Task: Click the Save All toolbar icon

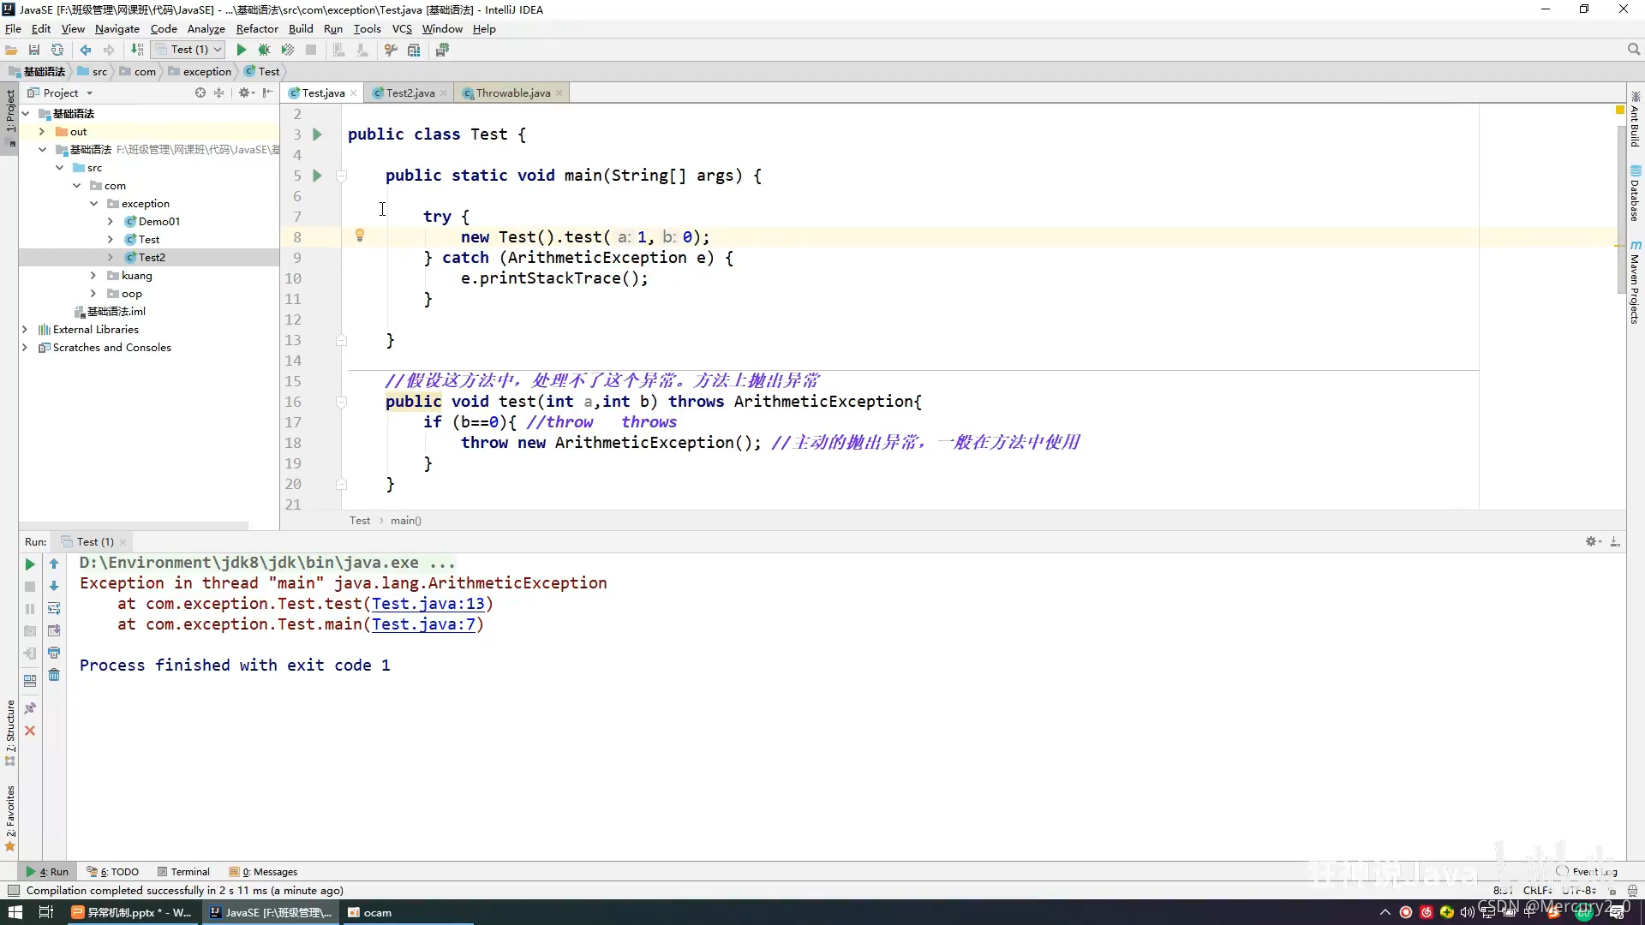Action: pos(34,50)
